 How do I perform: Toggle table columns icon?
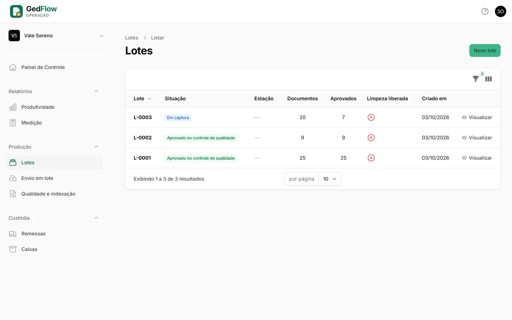tap(489, 79)
